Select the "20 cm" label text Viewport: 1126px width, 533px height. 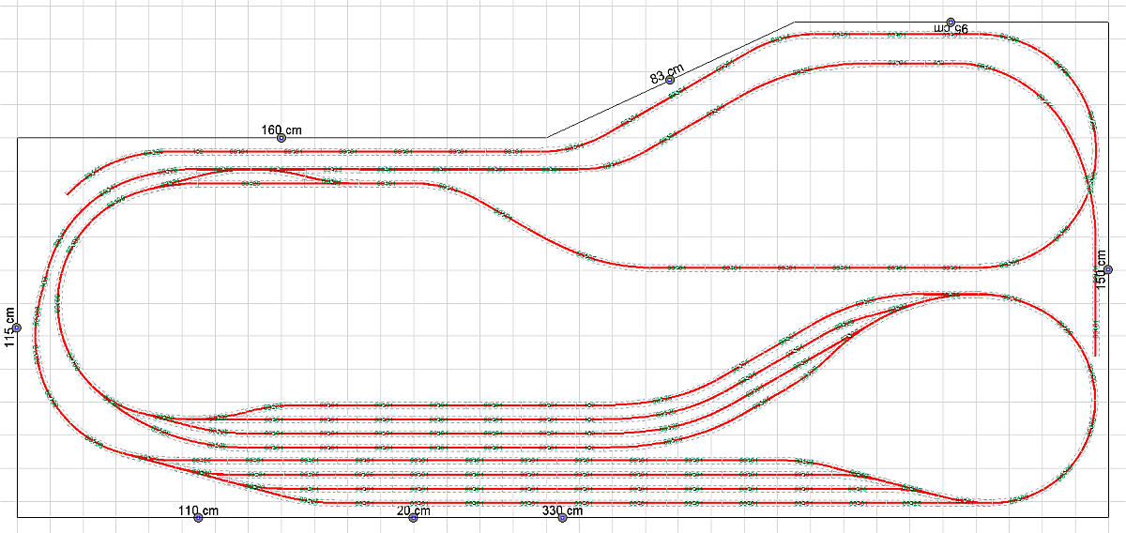click(x=413, y=510)
